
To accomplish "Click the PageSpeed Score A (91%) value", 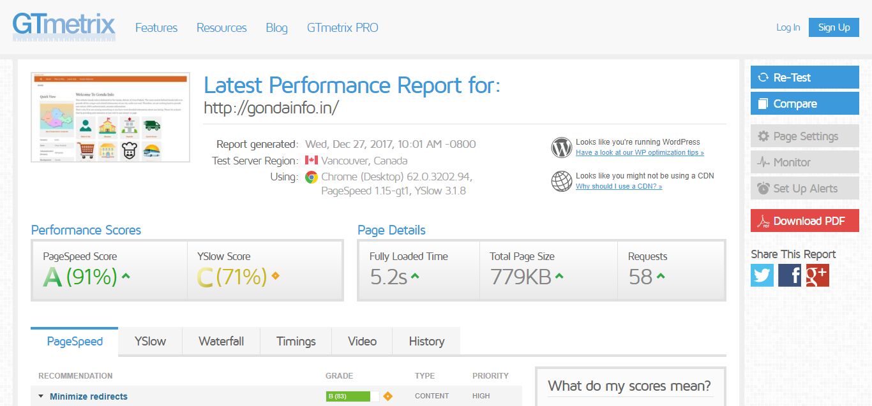I will [x=80, y=277].
